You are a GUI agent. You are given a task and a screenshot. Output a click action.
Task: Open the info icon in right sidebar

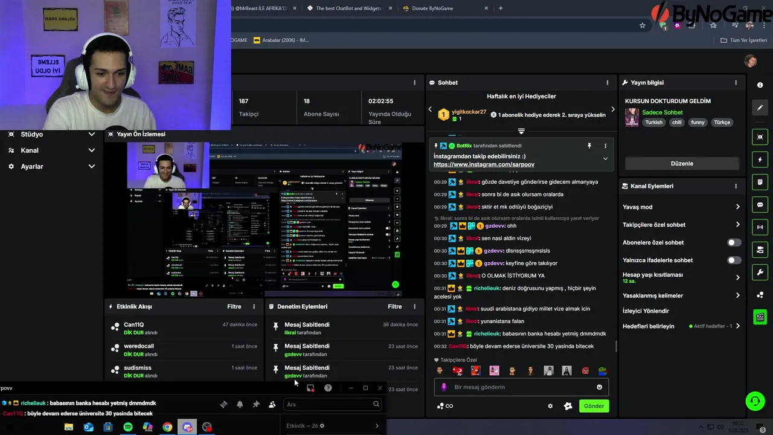(760, 85)
